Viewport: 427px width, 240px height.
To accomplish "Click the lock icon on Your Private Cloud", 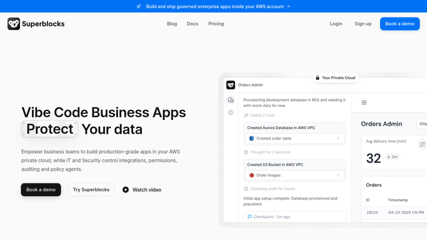I will (318, 77).
